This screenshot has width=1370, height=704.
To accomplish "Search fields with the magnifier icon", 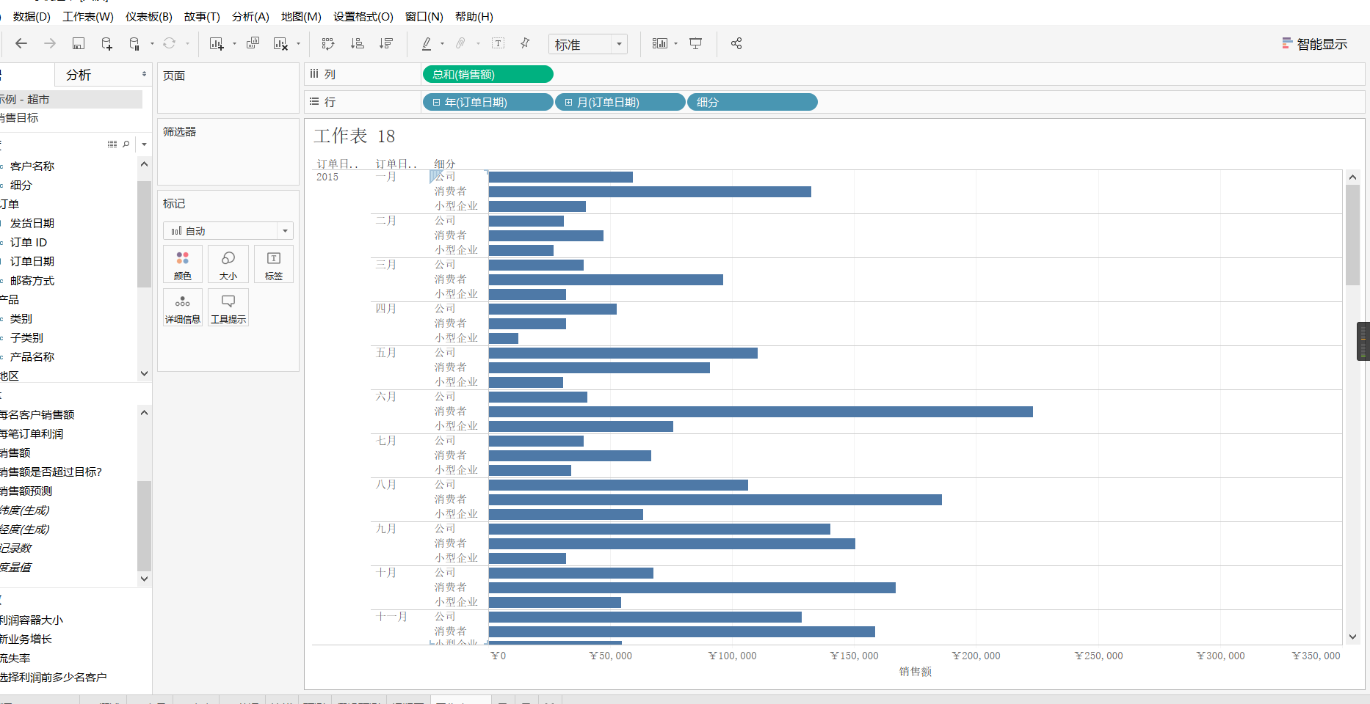I will [x=126, y=144].
